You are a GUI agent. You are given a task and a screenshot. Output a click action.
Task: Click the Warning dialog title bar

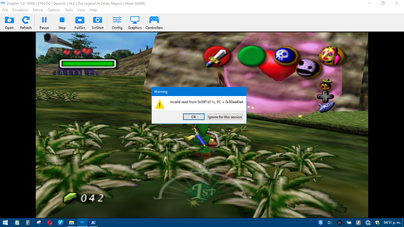(x=199, y=92)
